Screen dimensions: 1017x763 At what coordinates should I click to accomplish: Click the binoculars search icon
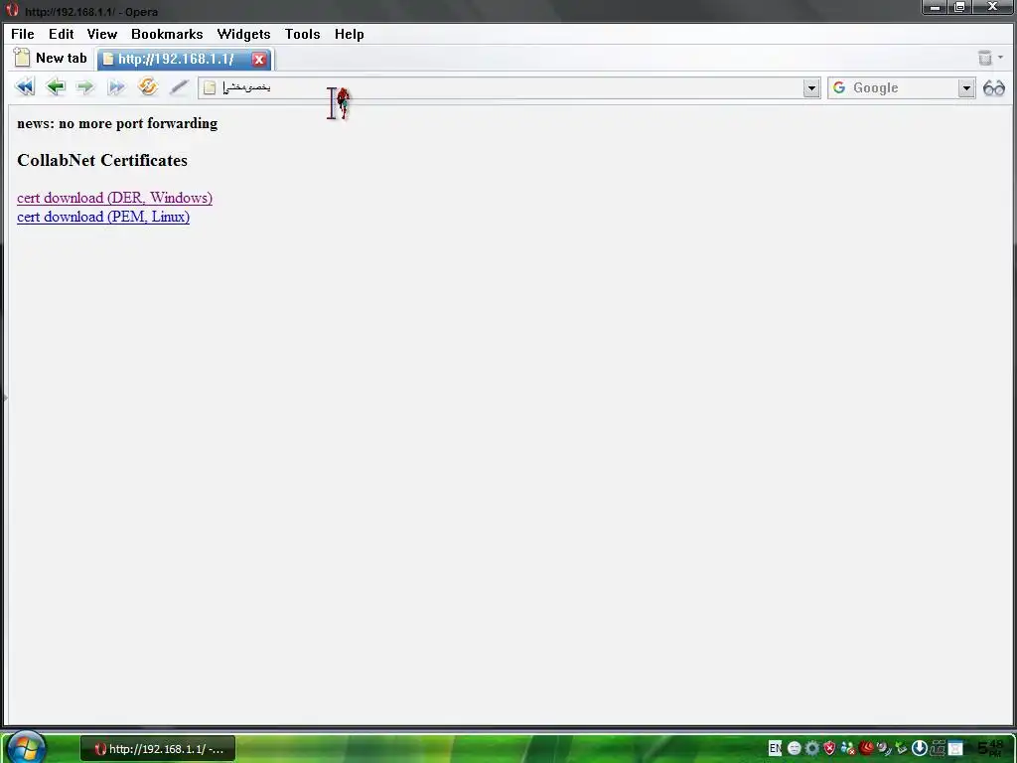coord(993,87)
